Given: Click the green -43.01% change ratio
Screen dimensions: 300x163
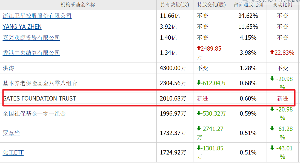Looking at the screenshot, I should coord(281,153).
